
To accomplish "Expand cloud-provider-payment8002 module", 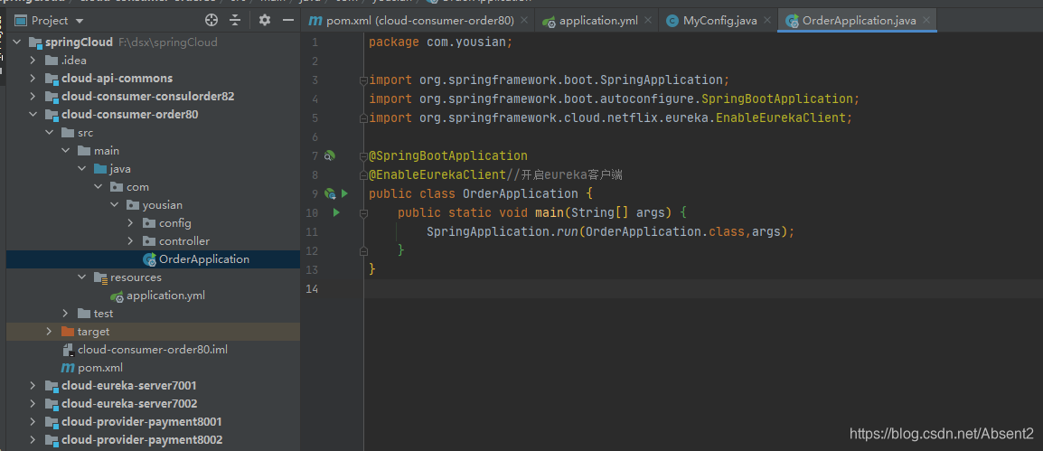I will [33, 439].
